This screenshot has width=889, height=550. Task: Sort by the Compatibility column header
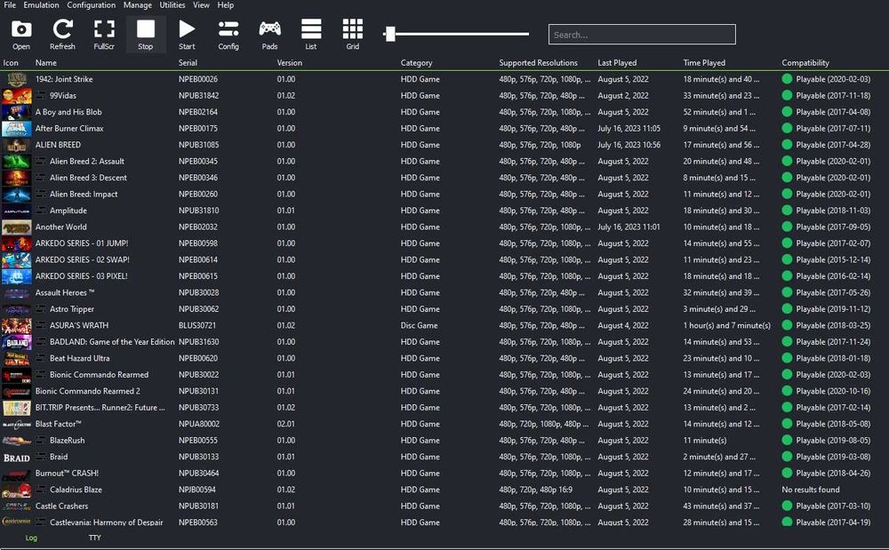(x=805, y=63)
